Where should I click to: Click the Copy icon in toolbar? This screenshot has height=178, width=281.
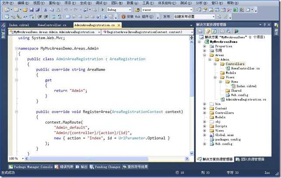pyautogui.click(x=52, y=10)
